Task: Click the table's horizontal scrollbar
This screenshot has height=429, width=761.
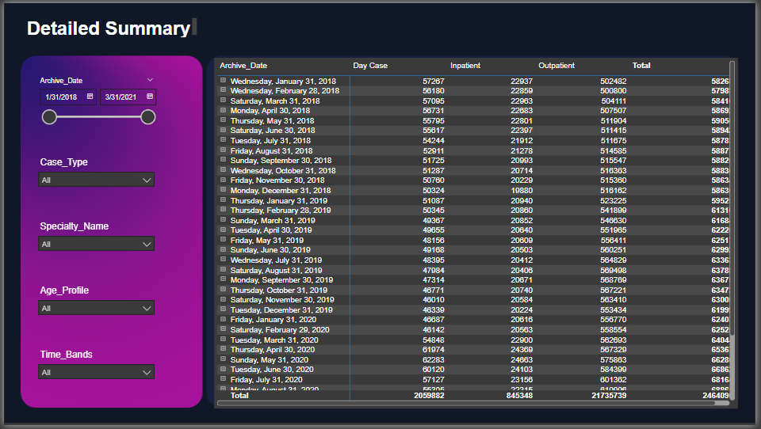Action: [x=473, y=403]
